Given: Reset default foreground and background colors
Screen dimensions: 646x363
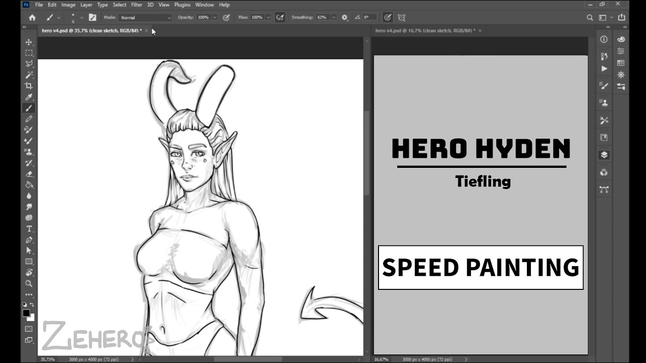Looking at the screenshot, I should [25, 305].
